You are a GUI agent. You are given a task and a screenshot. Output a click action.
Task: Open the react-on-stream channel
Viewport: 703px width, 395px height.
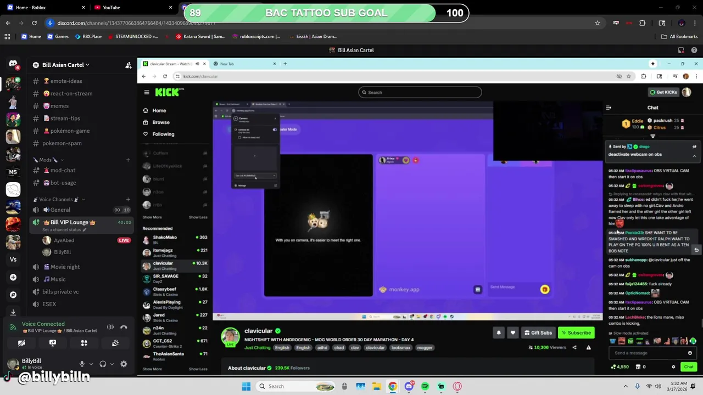[82, 93]
